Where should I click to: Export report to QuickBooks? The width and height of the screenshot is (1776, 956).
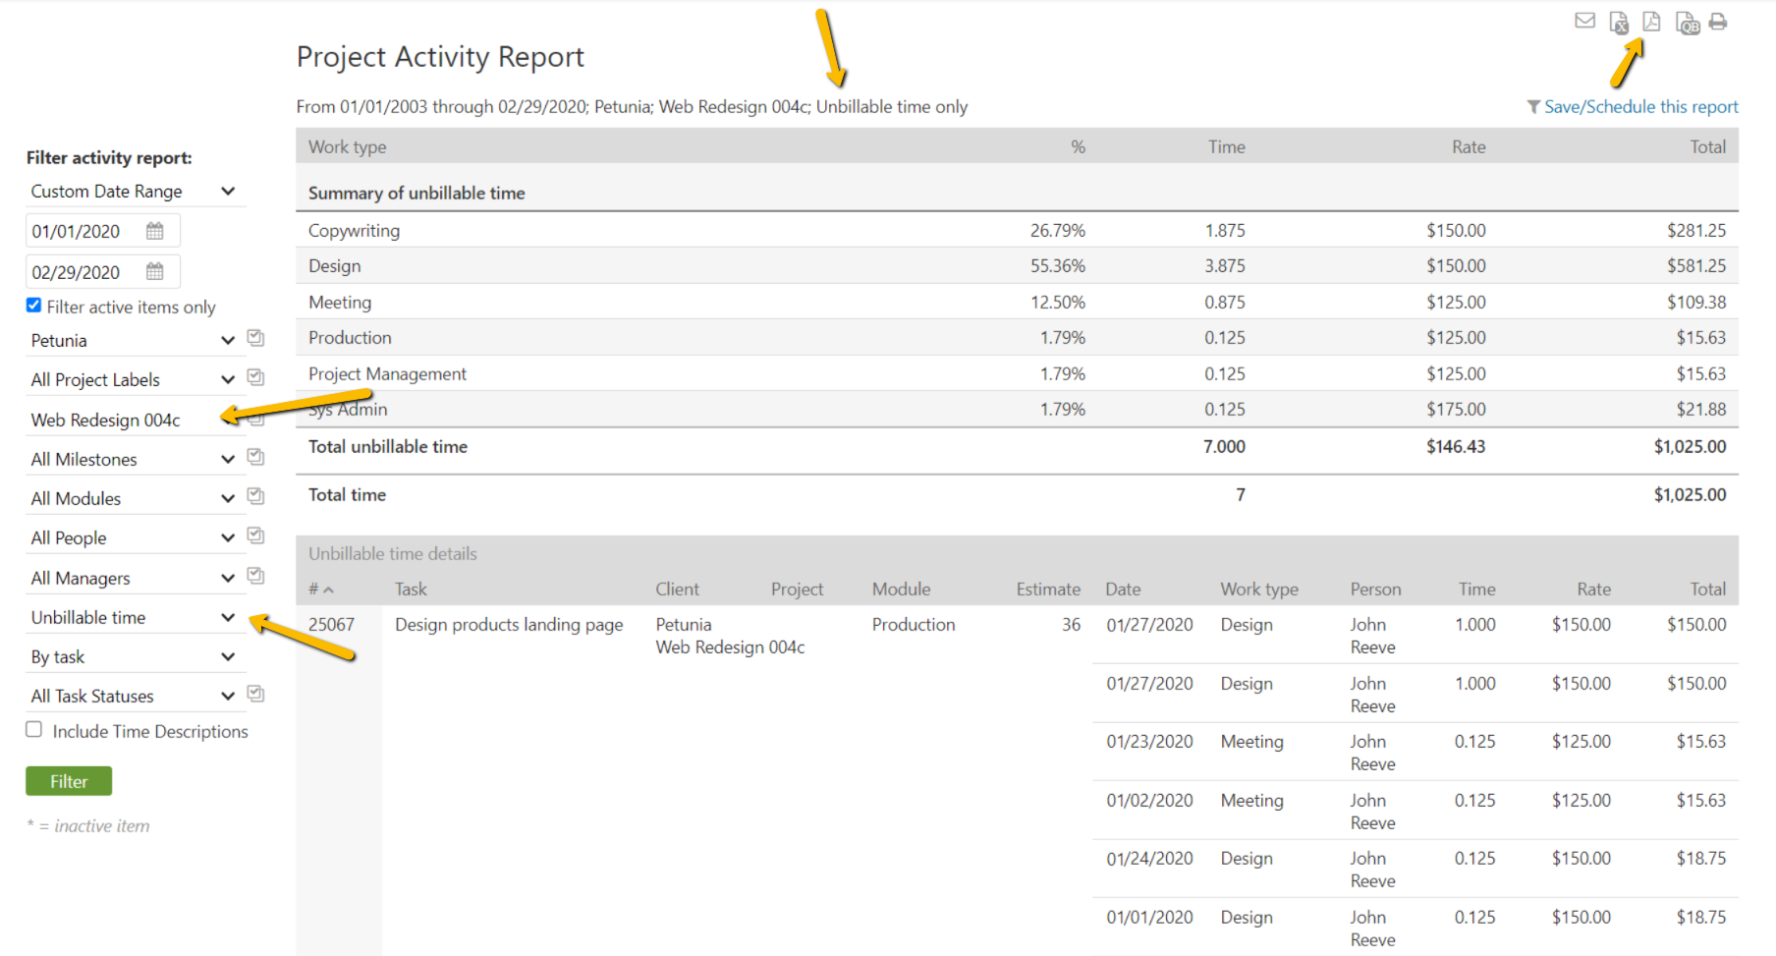click(x=1687, y=23)
